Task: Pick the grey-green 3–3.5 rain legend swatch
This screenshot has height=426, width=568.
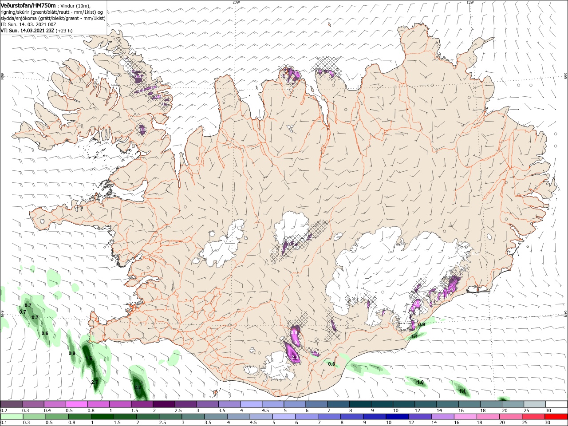Action: coord(193,417)
